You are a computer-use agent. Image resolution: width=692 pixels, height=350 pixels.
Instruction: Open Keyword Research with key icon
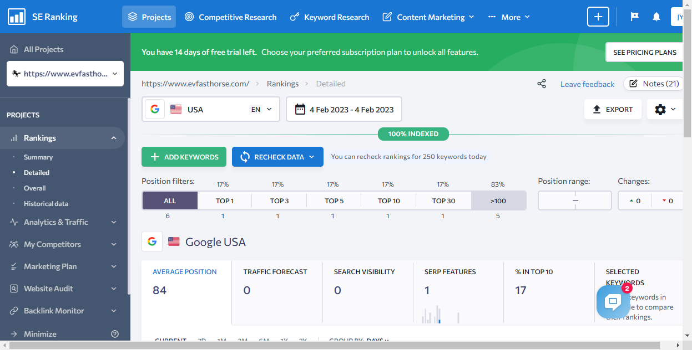[x=329, y=17]
